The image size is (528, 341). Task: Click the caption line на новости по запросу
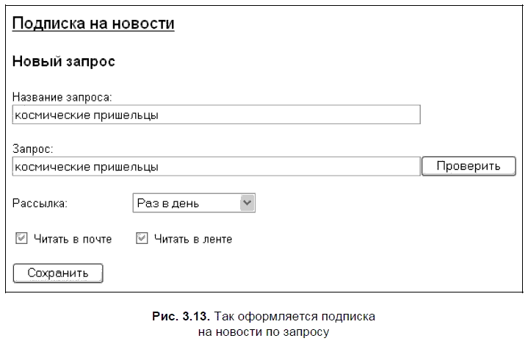pyautogui.click(x=264, y=331)
